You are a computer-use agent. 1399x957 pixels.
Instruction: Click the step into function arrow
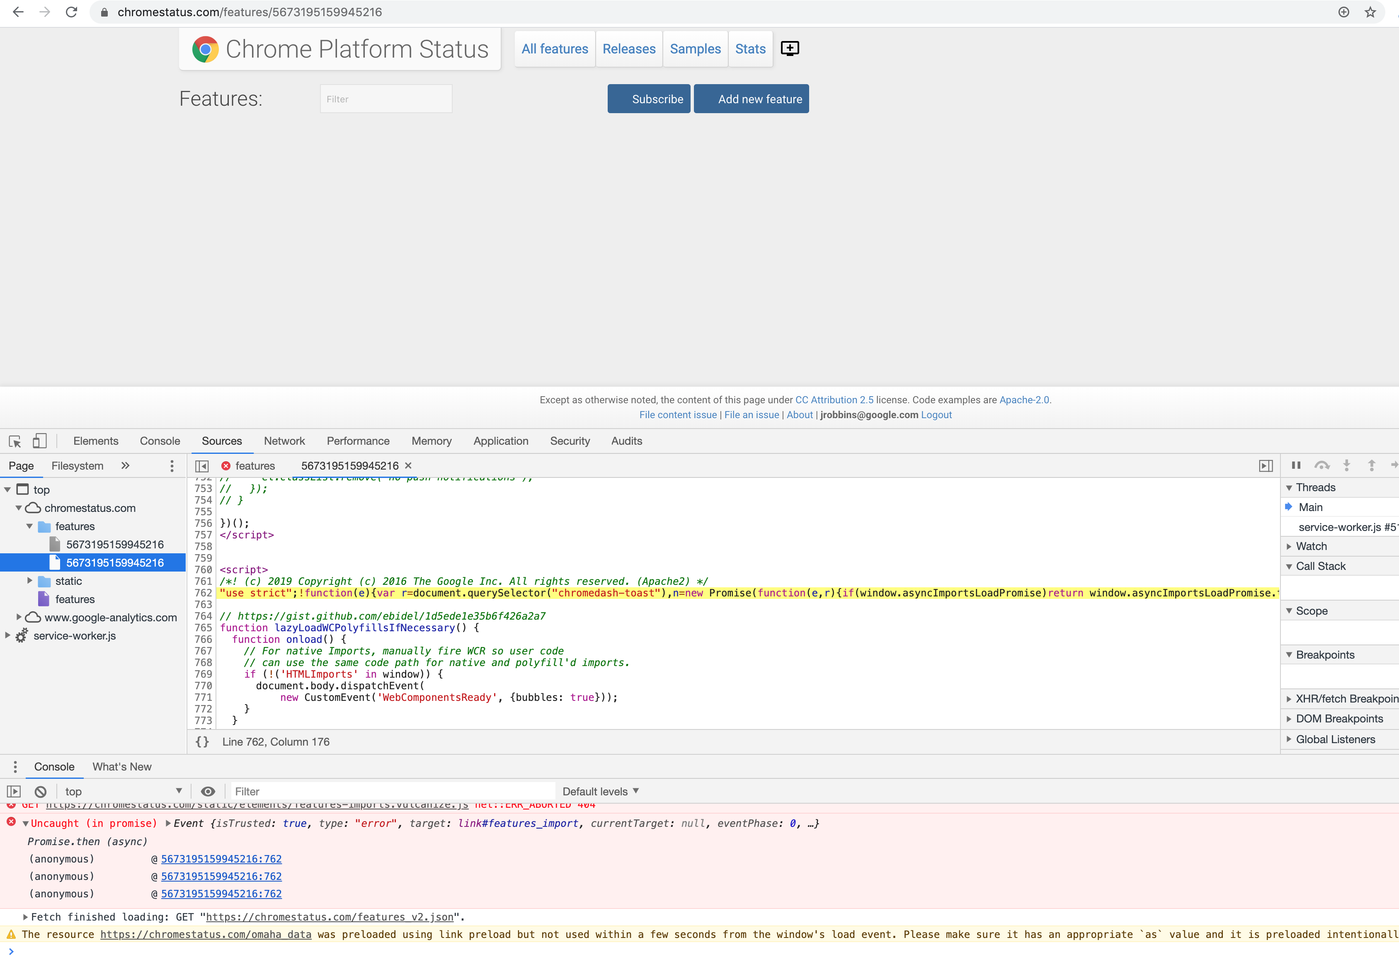(1347, 465)
